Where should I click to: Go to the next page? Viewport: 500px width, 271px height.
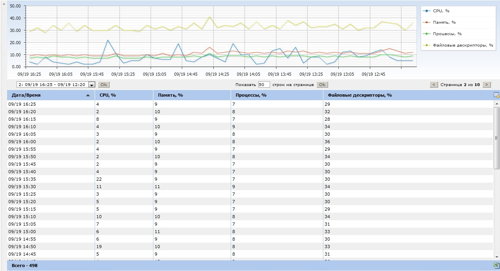pos(487,84)
